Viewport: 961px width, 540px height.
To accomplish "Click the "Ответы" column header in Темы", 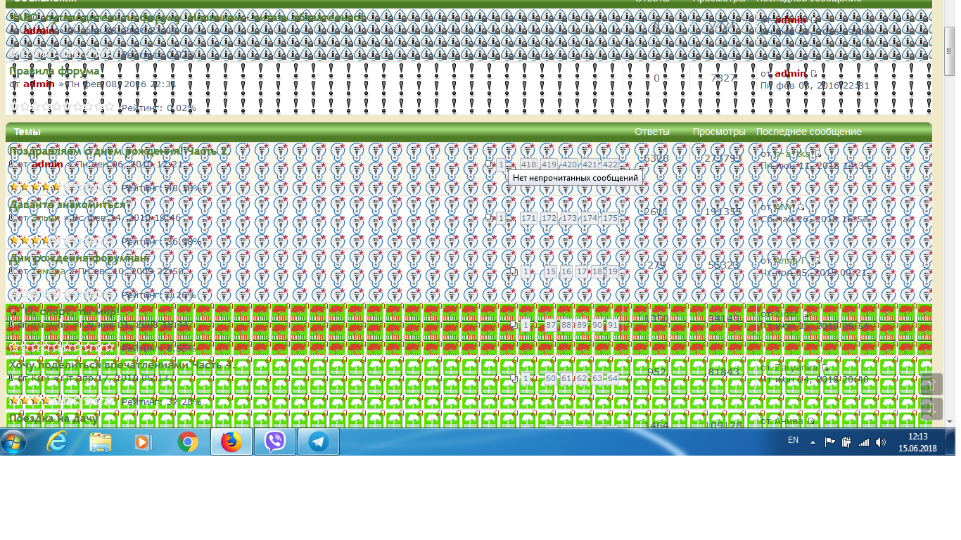I will pyautogui.click(x=652, y=131).
